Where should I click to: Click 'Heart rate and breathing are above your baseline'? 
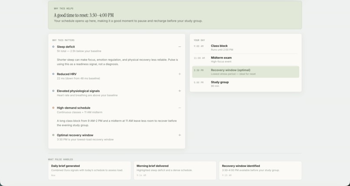pos(87,95)
